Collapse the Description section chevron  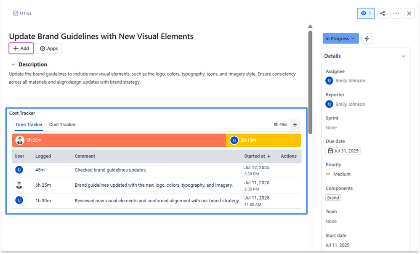[13, 64]
